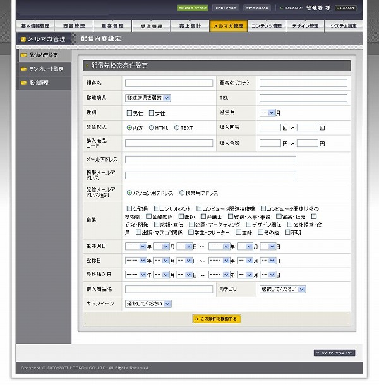Viewport: 379px width, 385px height.
Task: Open the 登録日 start month dropdown
Action: click(x=162, y=261)
